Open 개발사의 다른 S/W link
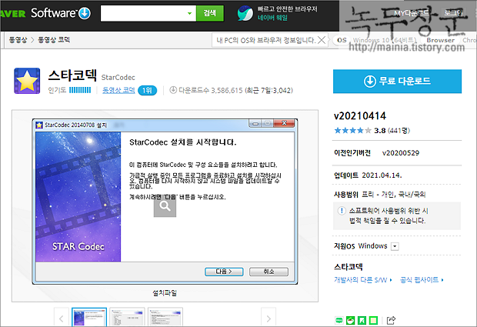 pyautogui.click(x=363, y=279)
